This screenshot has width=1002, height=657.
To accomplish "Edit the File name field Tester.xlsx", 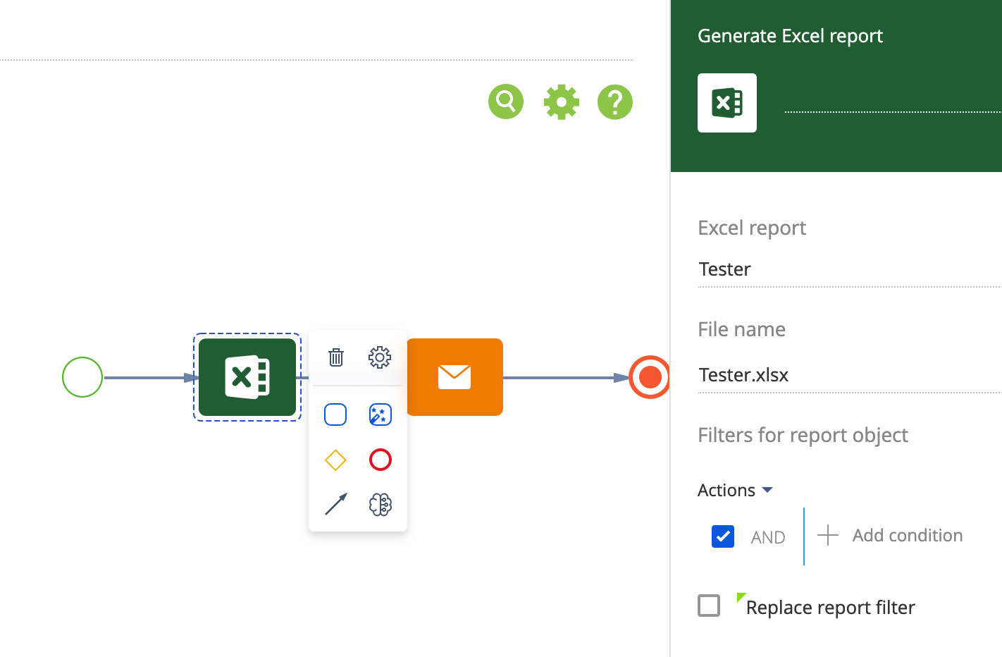I will (850, 375).
